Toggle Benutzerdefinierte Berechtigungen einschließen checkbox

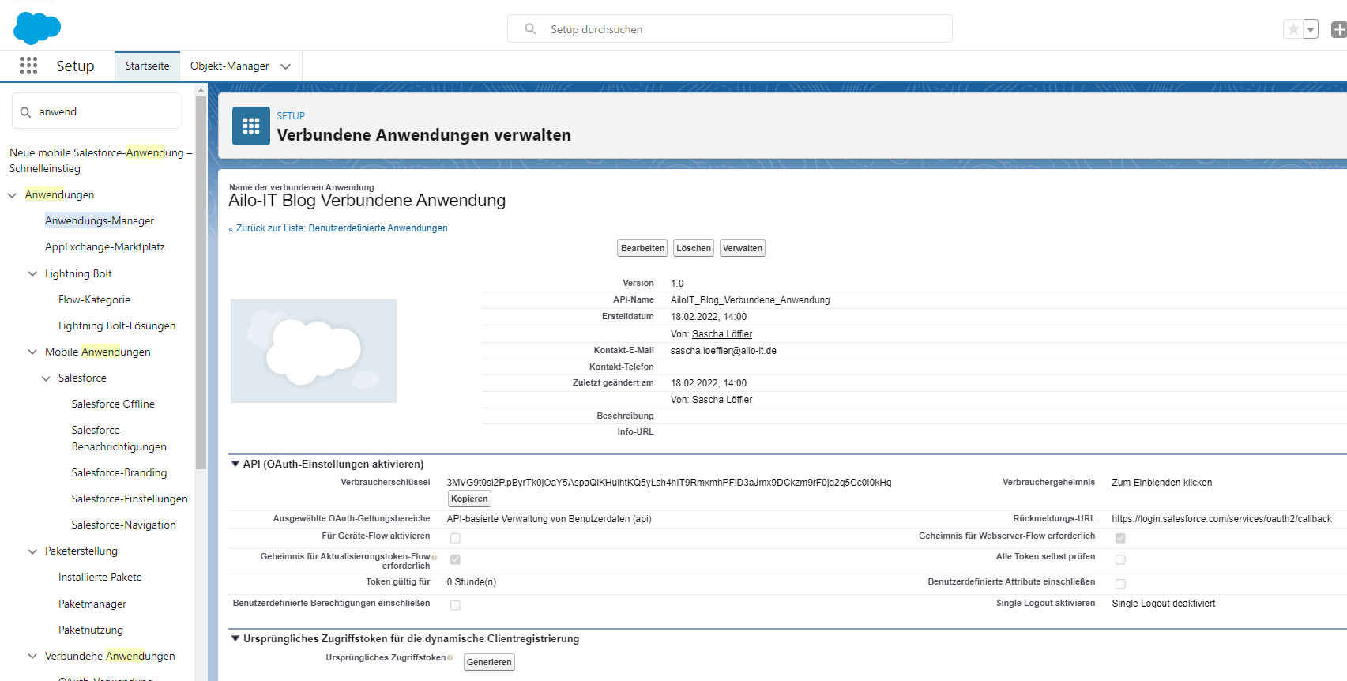[455, 605]
